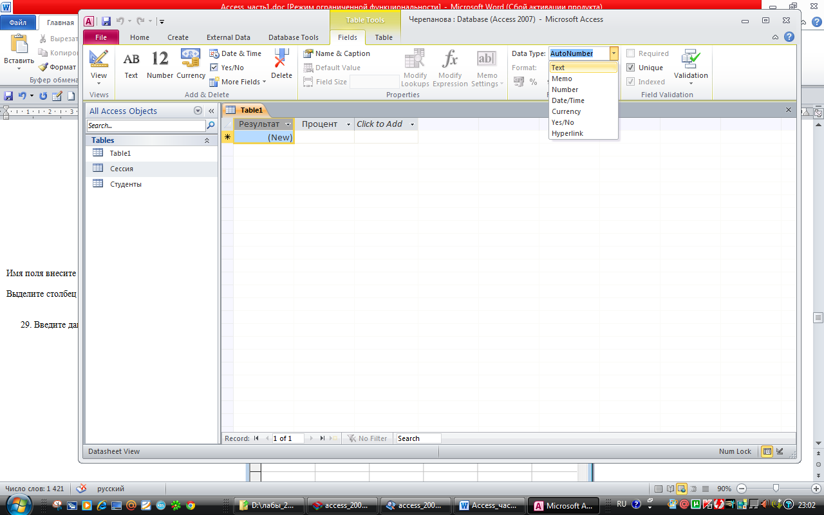Insert a Yes/No field from ribbon
Image resolution: width=824 pixels, height=515 pixels.
pyautogui.click(x=227, y=68)
